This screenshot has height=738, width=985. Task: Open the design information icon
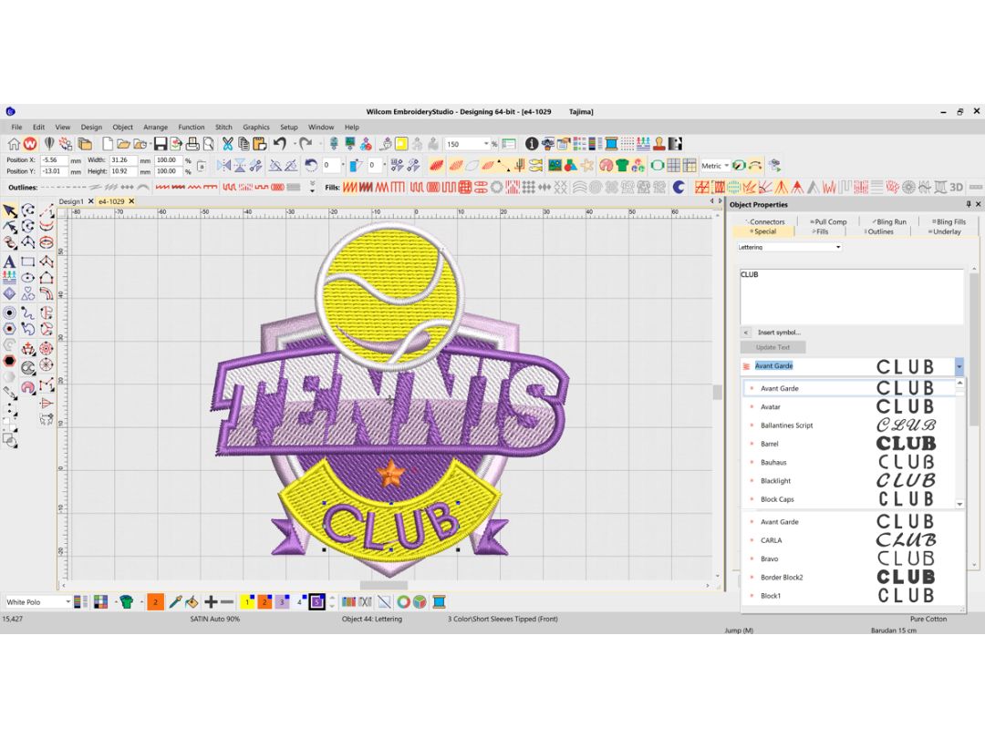tap(532, 144)
